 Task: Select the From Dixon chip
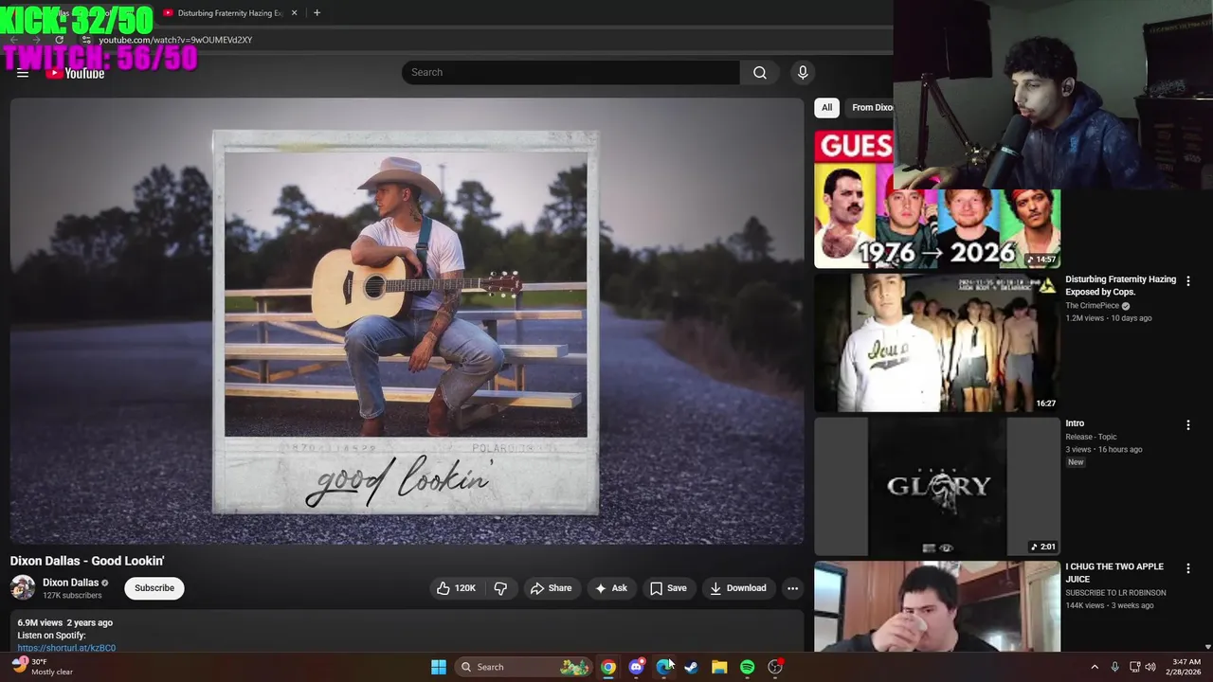[869, 107]
